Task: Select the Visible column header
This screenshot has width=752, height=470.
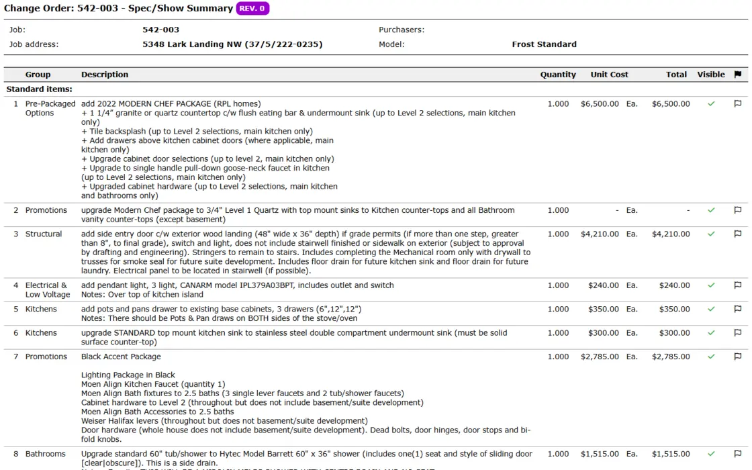Action: pos(711,75)
